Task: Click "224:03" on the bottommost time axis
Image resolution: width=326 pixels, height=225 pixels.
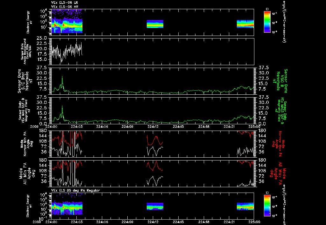Action: point(77,222)
